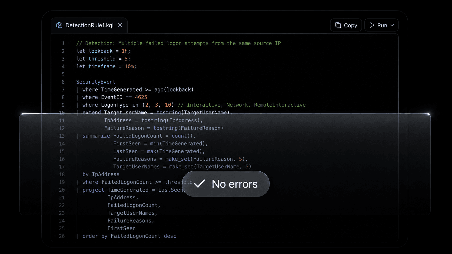
Task: Click 'TargetUserNames,' on line 23
Action: click(132, 213)
